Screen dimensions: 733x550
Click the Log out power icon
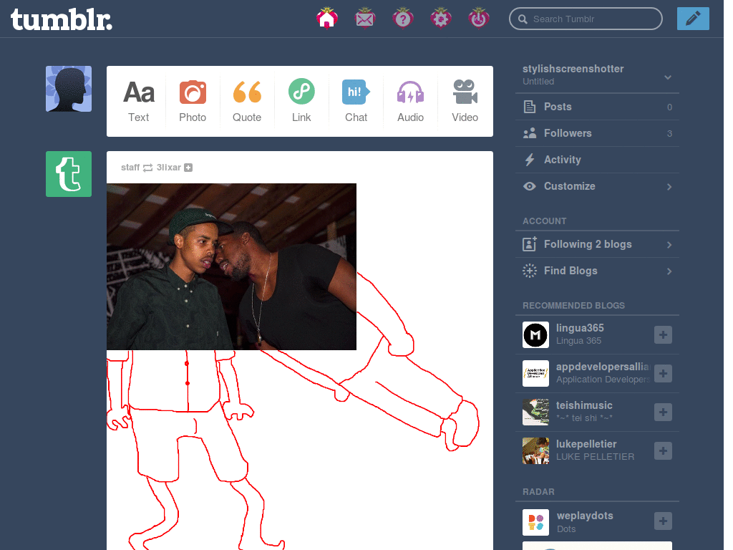[x=478, y=18]
